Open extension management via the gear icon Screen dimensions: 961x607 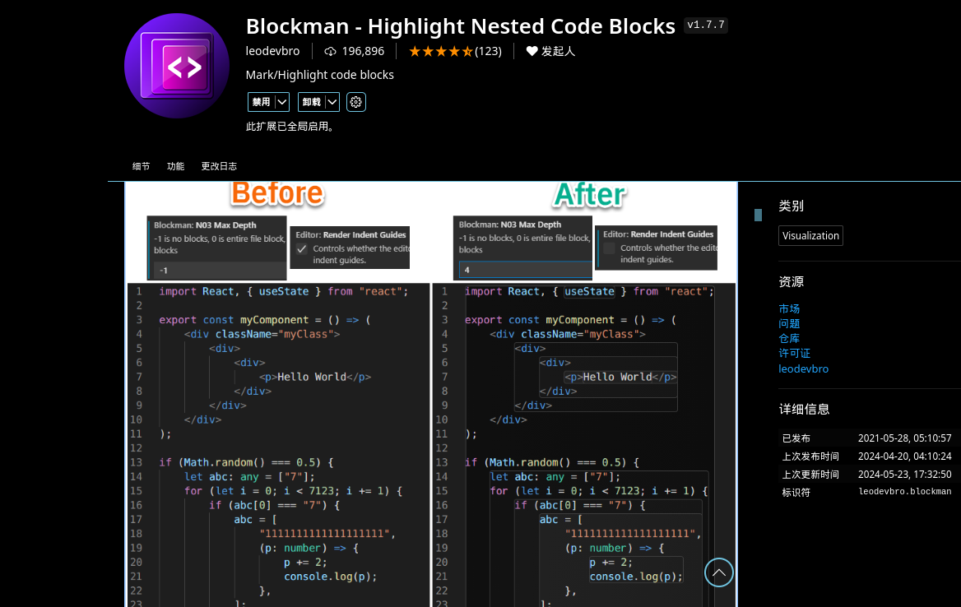355,101
